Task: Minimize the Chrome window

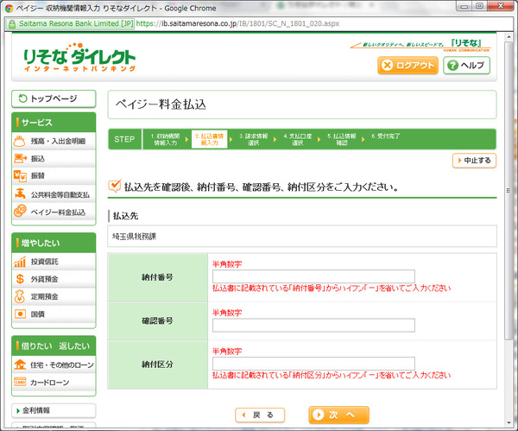Action: (464, 6)
